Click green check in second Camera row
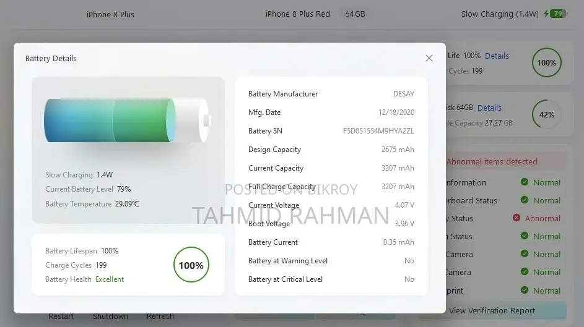Viewport: 584px width, 327px height. 525,271
